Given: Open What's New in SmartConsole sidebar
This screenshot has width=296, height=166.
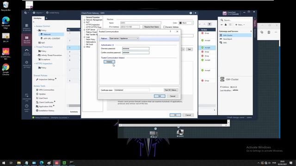Looking at the screenshot, I should point(27,108).
